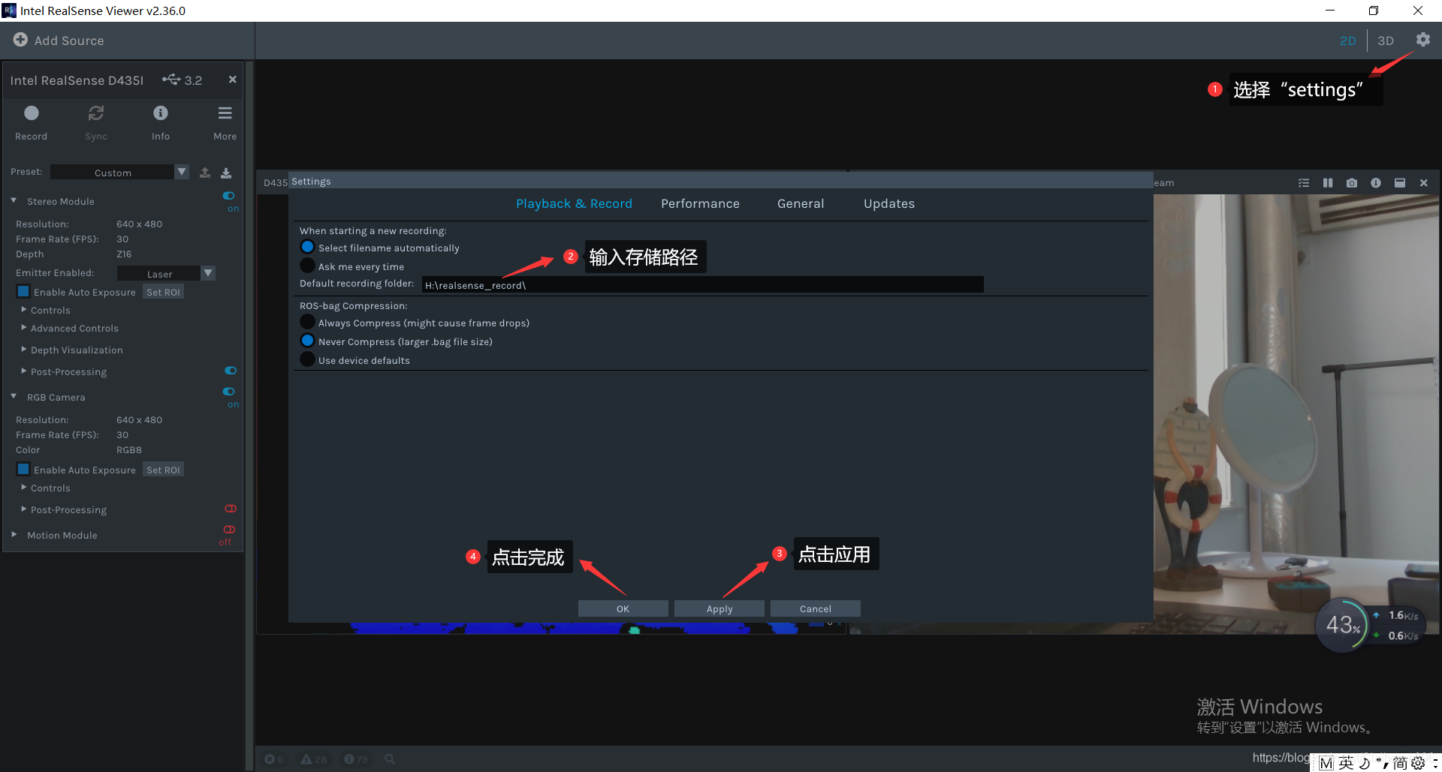
Task: Click the default recording folder field
Action: tap(702, 284)
